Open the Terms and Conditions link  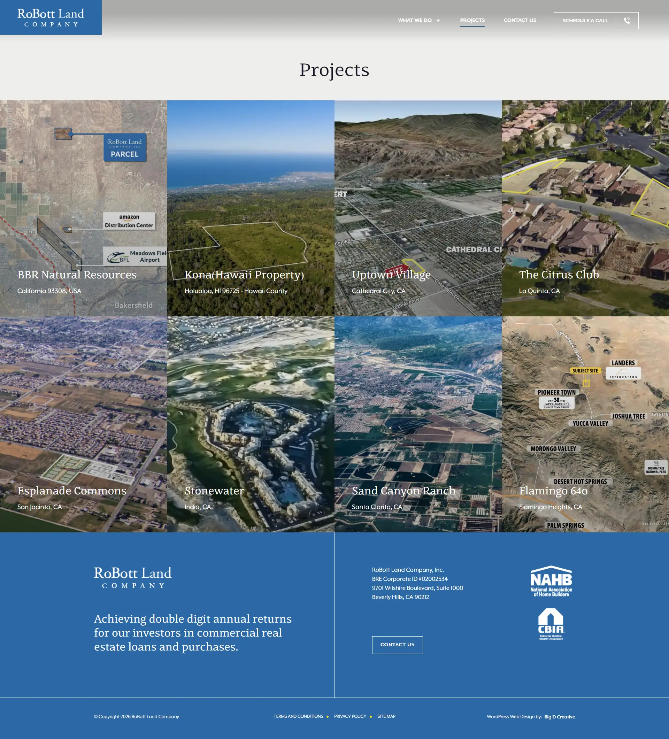tap(298, 716)
